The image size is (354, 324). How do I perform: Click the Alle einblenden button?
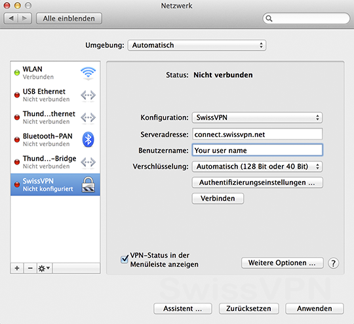[x=69, y=18]
